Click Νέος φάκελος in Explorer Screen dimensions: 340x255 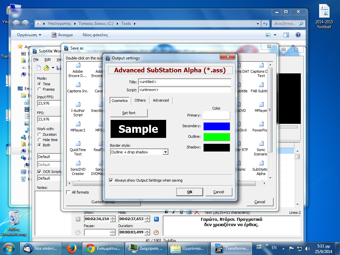(x=95, y=35)
